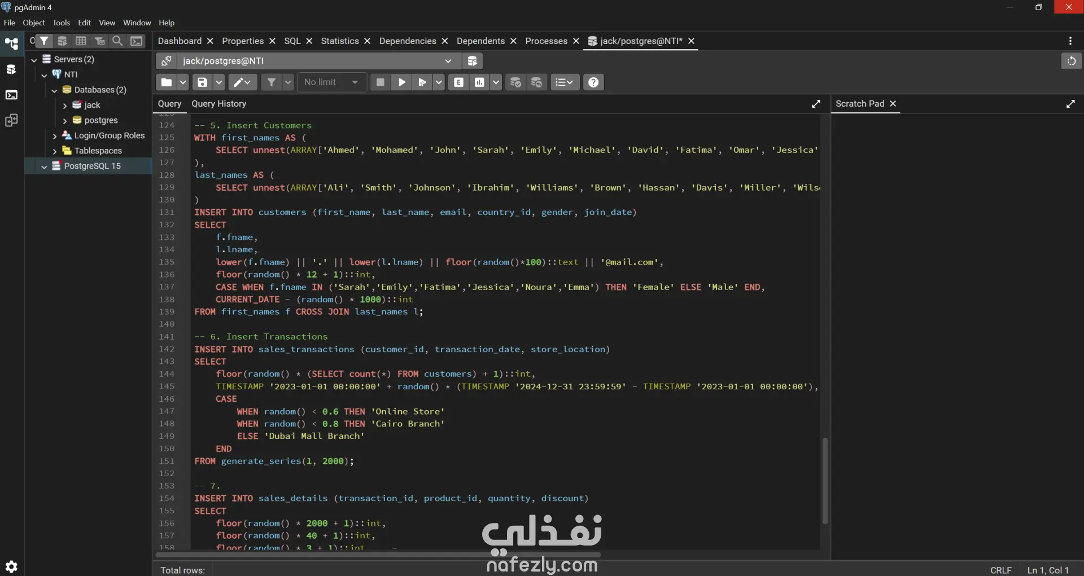Viewport: 1084px width, 576px height.
Task: Open Execute options dropdown arrow
Action: 439,82
